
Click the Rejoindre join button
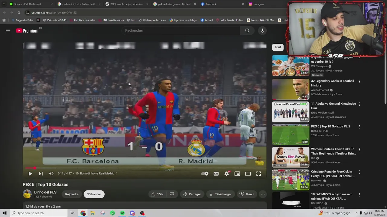pyautogui.click(x=72, y=194)
